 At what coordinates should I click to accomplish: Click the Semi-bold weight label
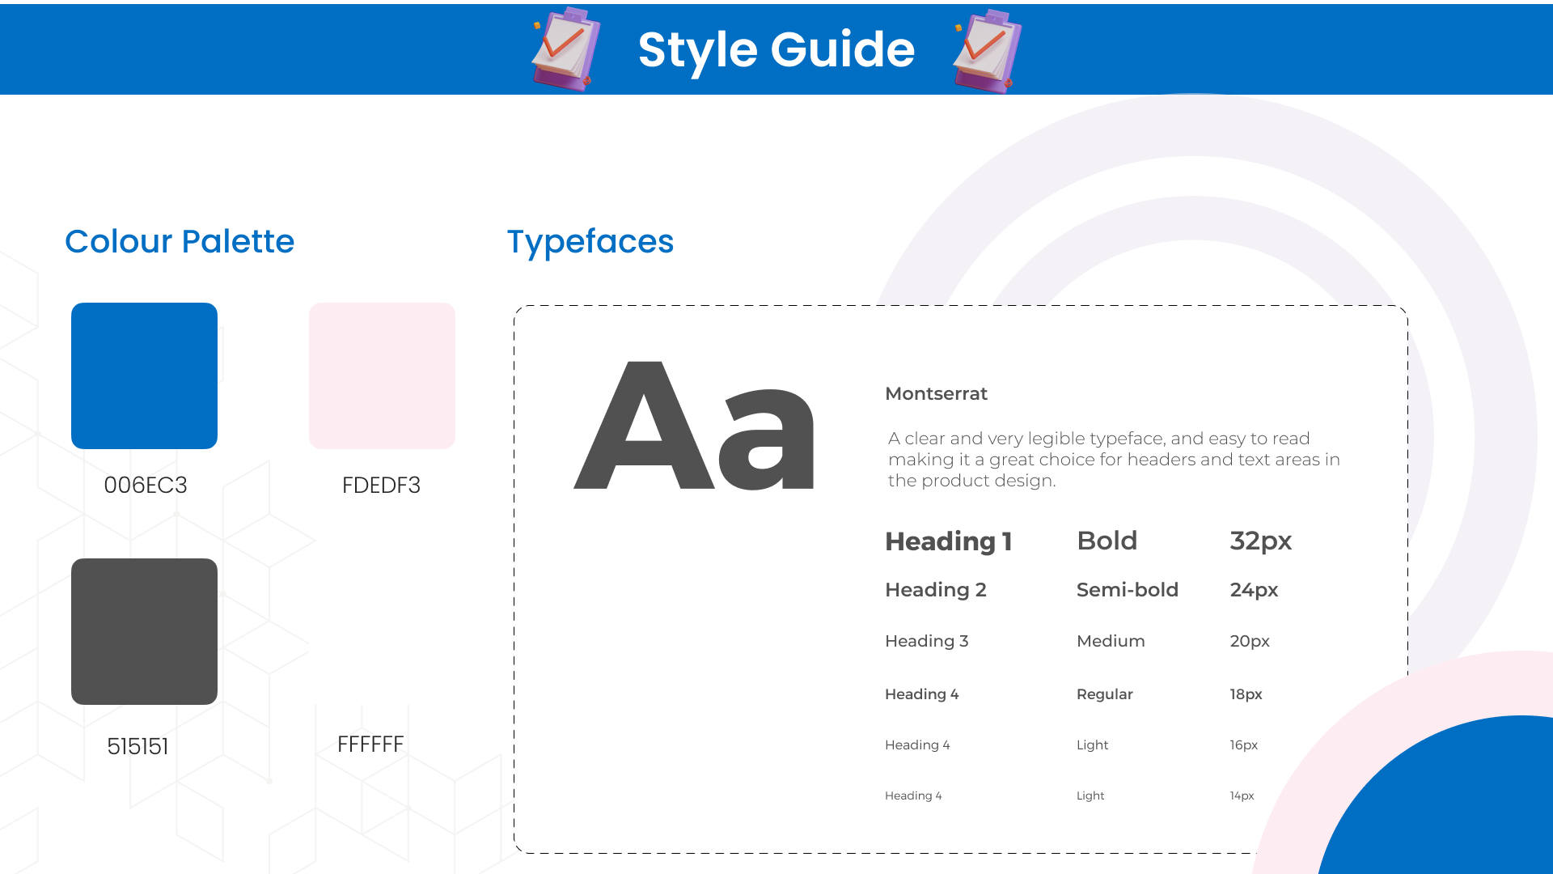pos(1128,590)
